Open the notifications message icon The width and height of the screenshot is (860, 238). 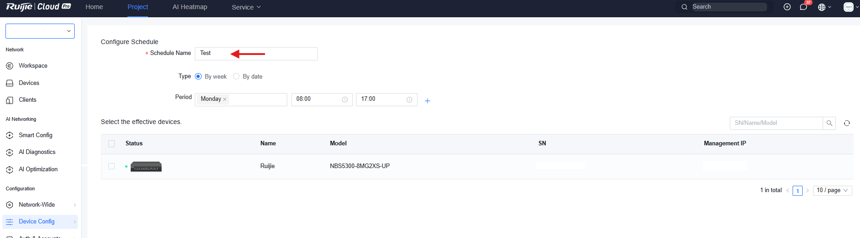(803, 7)
